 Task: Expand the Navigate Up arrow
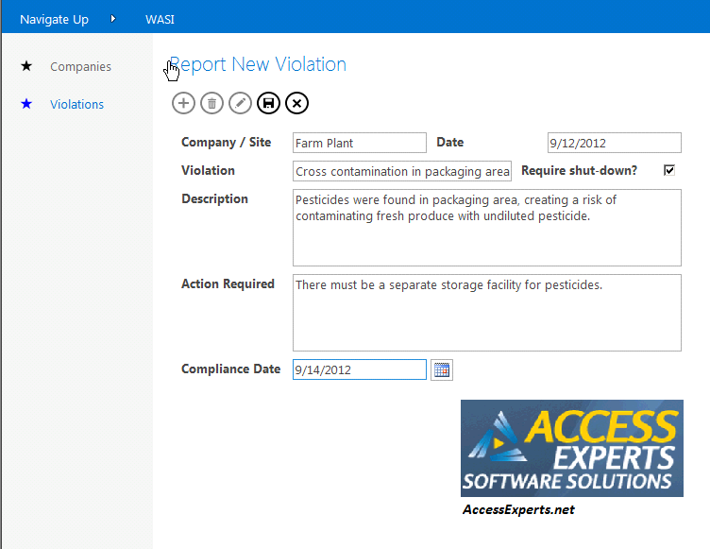click(113, 19)
